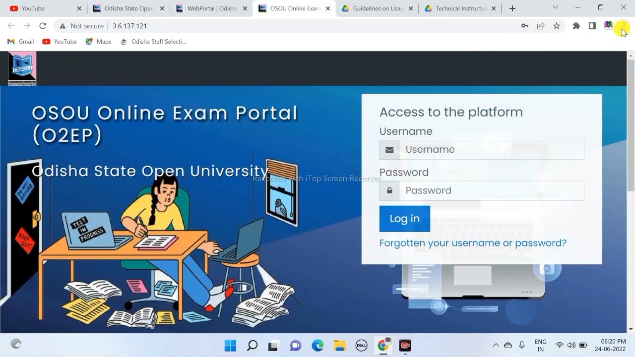635x357 pixels.
Task: Open the Chrome profile avatar
Action: point(608,26)
